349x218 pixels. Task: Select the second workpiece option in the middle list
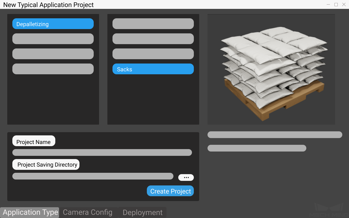click(x=153, y=39)
